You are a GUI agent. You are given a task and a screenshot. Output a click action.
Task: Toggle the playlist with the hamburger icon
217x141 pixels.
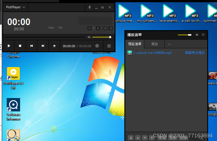tap(109, 46)
